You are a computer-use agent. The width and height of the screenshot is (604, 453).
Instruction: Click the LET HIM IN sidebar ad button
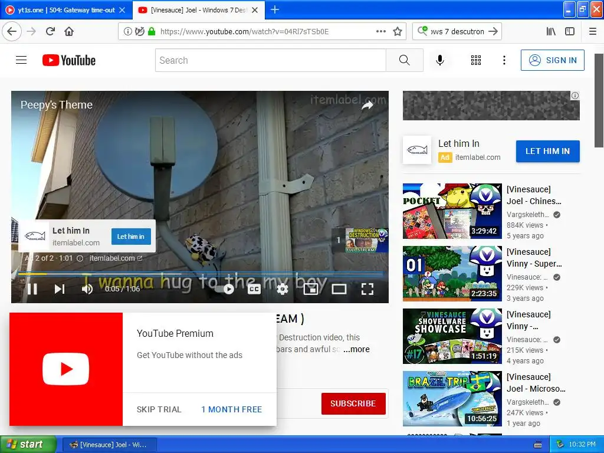point(547,151)
